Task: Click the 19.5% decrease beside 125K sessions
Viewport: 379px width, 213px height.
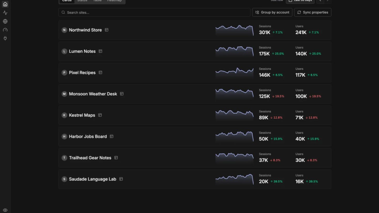Action: [x=278, y=96]
